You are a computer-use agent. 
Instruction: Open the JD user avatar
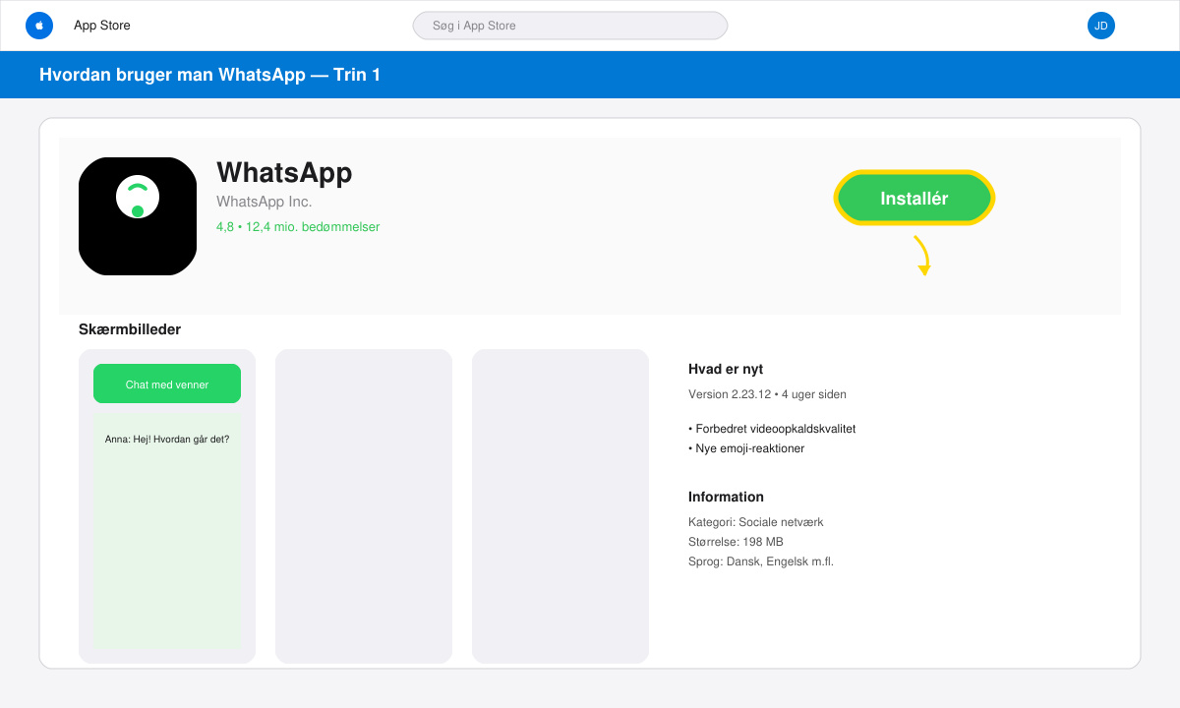coord(1101,26)
